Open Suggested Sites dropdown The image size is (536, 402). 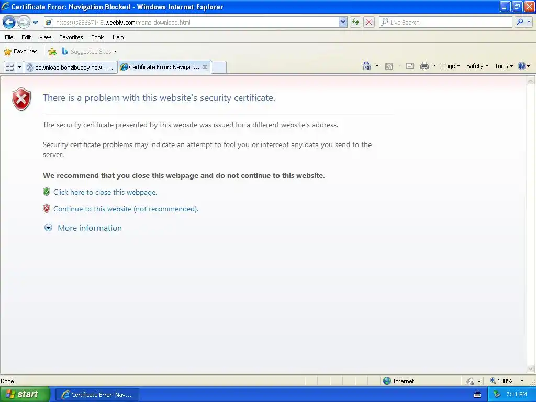[90, 52]
